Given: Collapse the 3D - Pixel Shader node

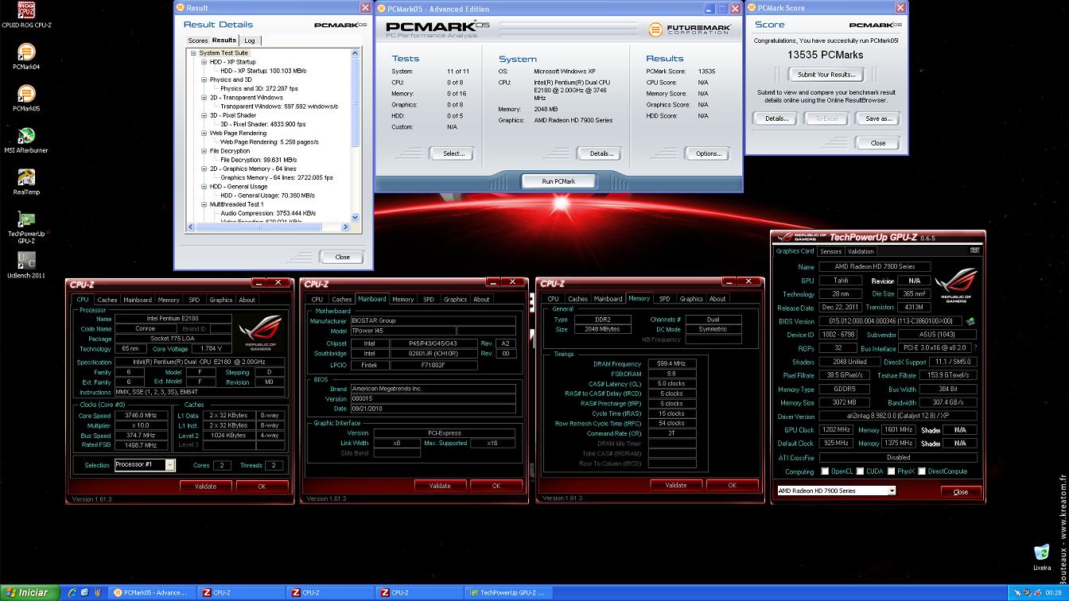Looking at the screenshot, I should tap(204, 115).
